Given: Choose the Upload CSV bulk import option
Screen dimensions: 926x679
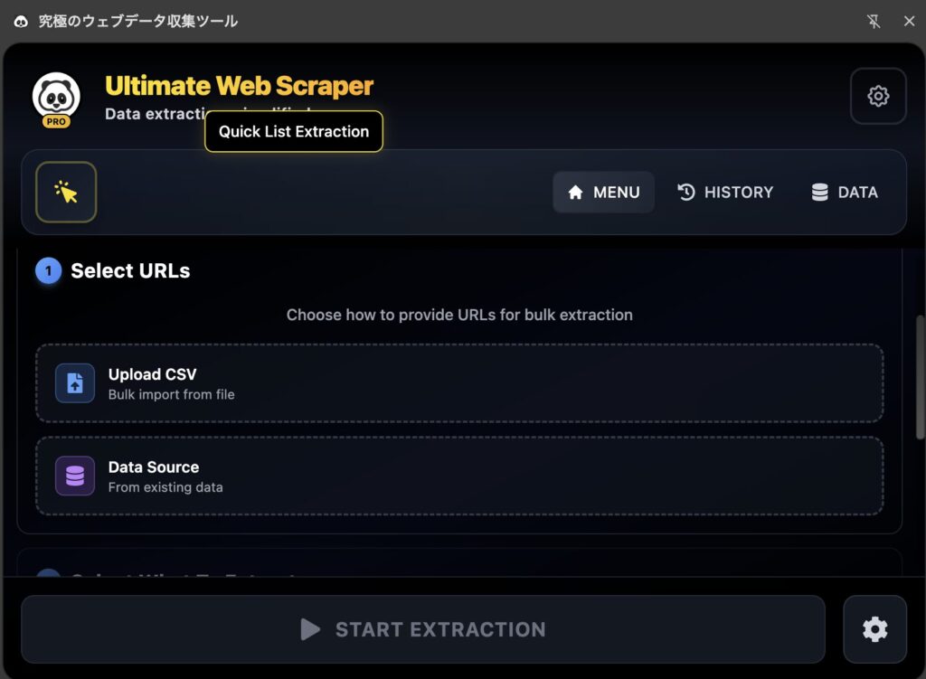Looking at the screenshot, I should coord(459,383).
